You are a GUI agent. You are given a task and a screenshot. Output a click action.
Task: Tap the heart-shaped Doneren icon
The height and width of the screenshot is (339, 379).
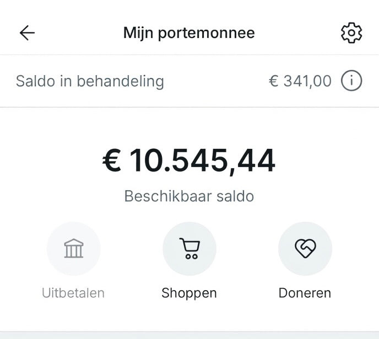(x=305, y=248)
